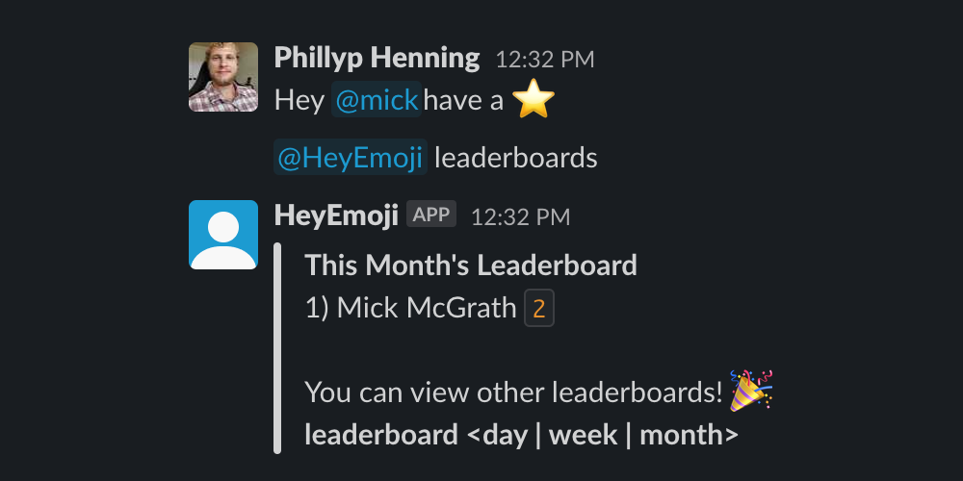Click the APP badge label
Image resolution: width=963 pixels, height=481 pixels.
tap(431, 215)
